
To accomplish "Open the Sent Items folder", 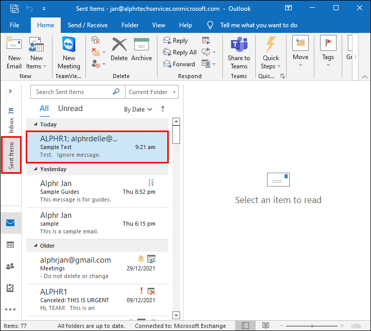I will 11,155.
